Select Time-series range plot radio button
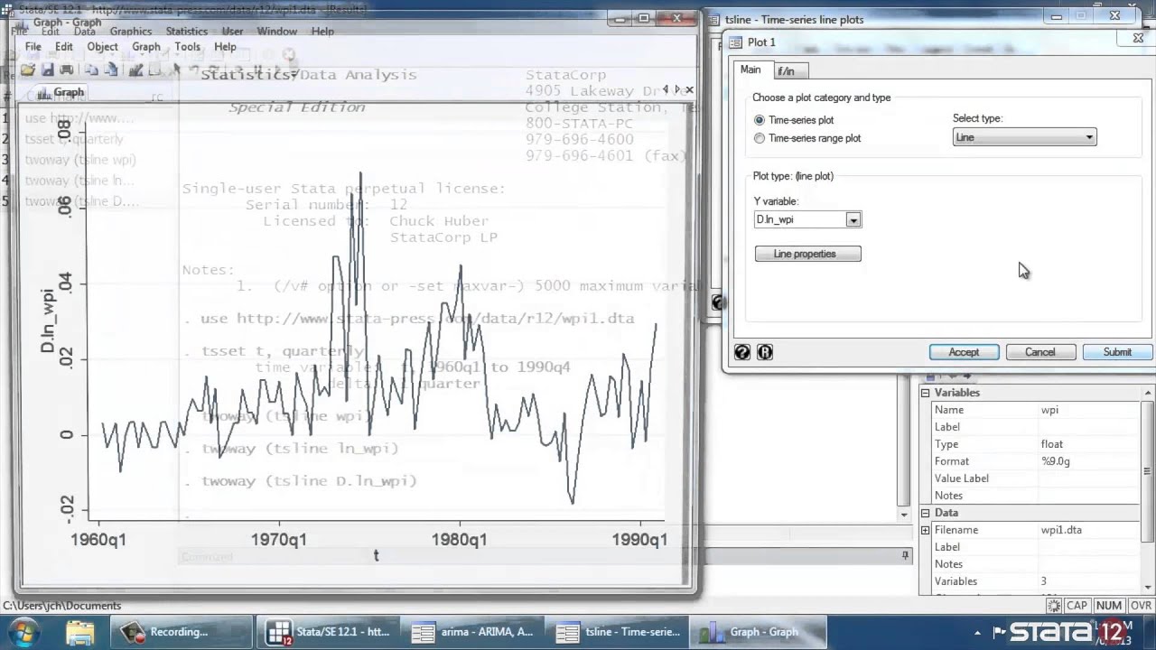1156x650 pixels. 760,138
